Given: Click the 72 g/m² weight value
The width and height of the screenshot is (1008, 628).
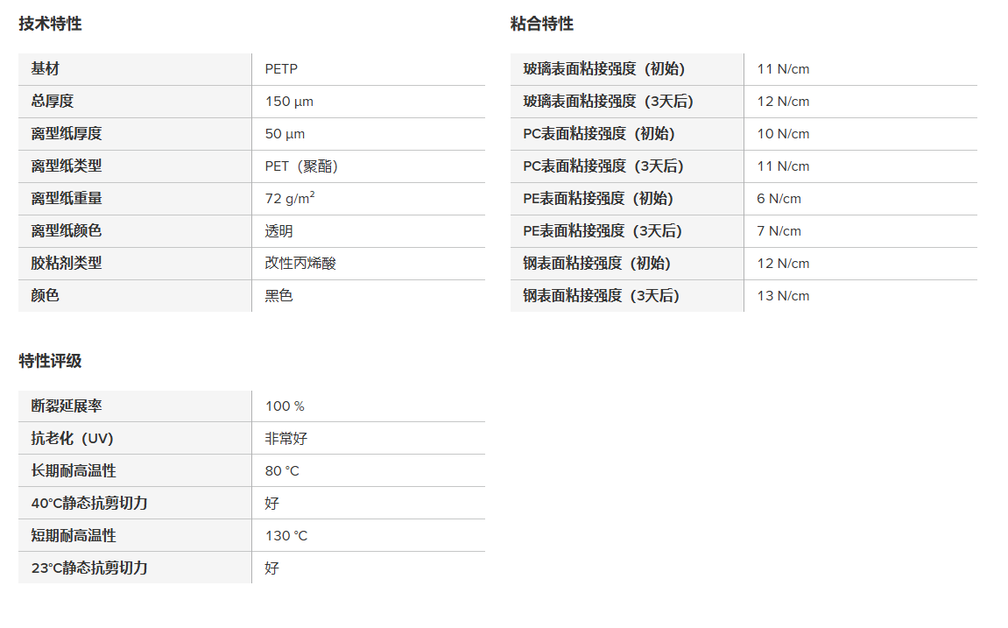Looking at the screenshot, I should [x=290, y=199].
